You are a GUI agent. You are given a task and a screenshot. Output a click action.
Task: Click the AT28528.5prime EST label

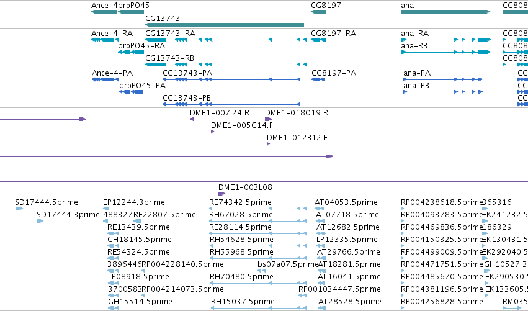(350, 302)
